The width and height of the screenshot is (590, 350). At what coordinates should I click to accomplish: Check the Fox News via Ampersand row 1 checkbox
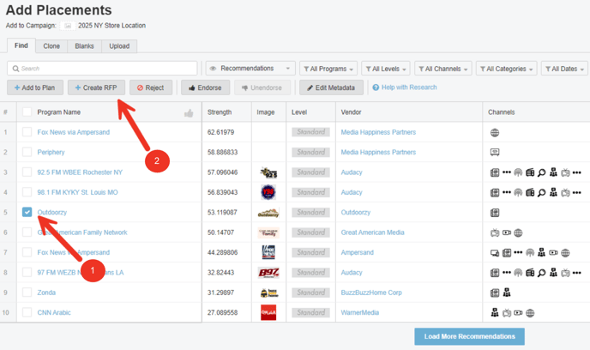click(x=27, y=132)
